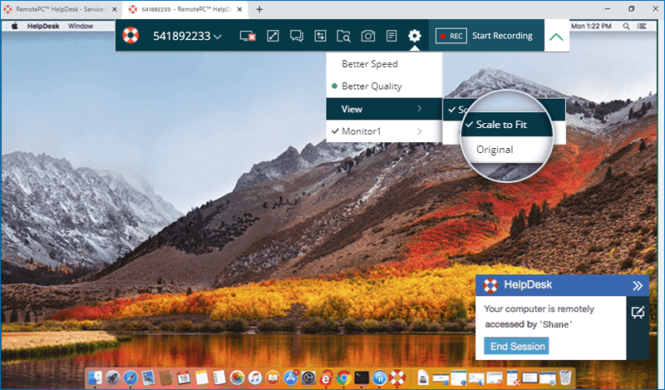665x390 pixels.
Task: Click the full-screen expand icon
Action: (x=272, y=37)
